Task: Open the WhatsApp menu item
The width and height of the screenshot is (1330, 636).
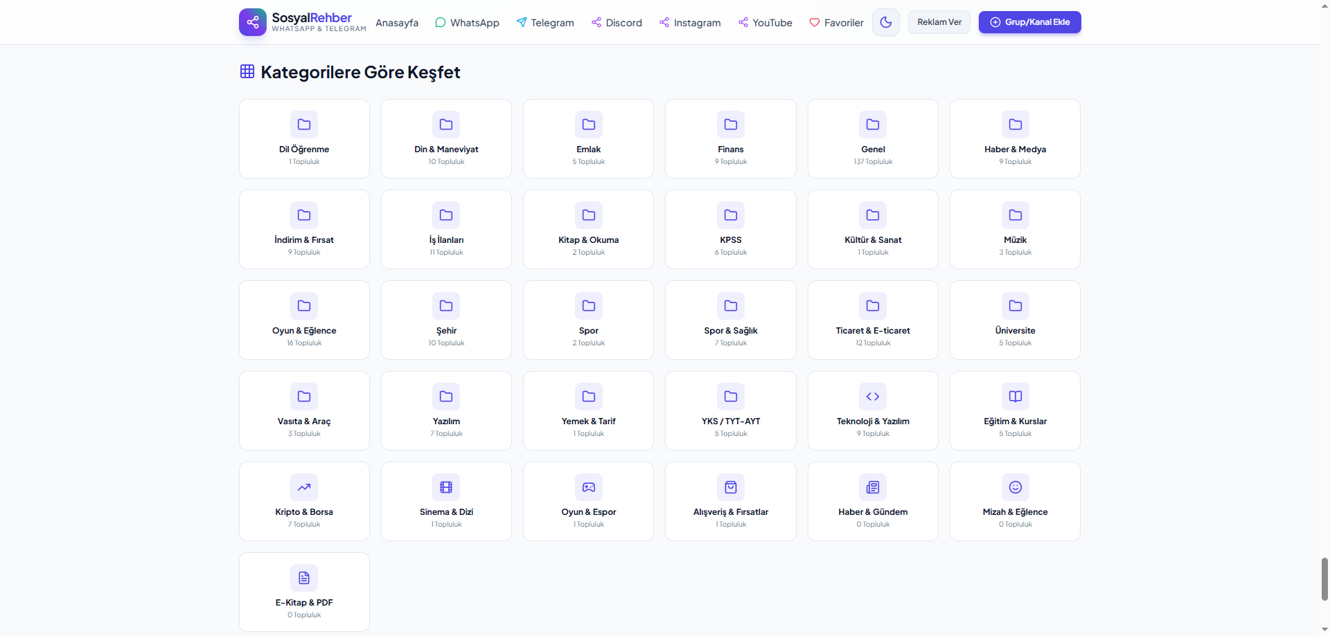Action: point(467,23)
